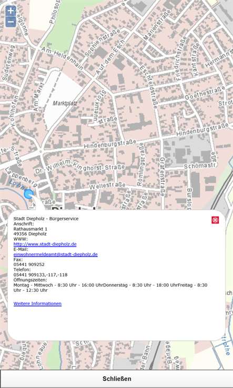Screen dimensions: 233x388
Task: Select postal text '49356 Diepholz'
Action: coord(30,234)
